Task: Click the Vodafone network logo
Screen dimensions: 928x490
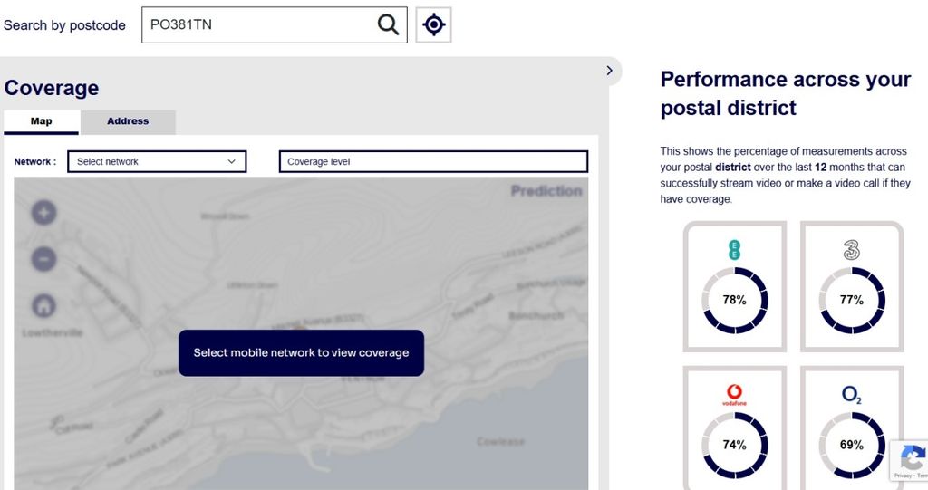Action: (735, 394)
